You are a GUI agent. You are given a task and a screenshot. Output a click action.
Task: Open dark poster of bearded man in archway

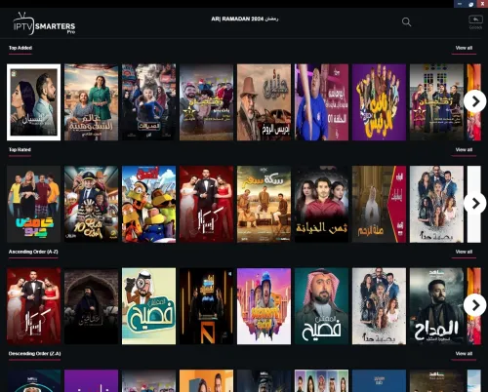(x=92, y=306)
